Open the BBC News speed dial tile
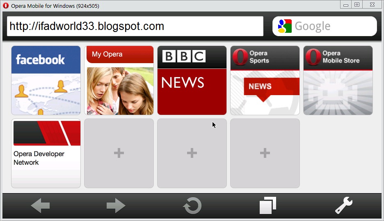The width and height of the screenshot is (384, 221). point(192,80)
